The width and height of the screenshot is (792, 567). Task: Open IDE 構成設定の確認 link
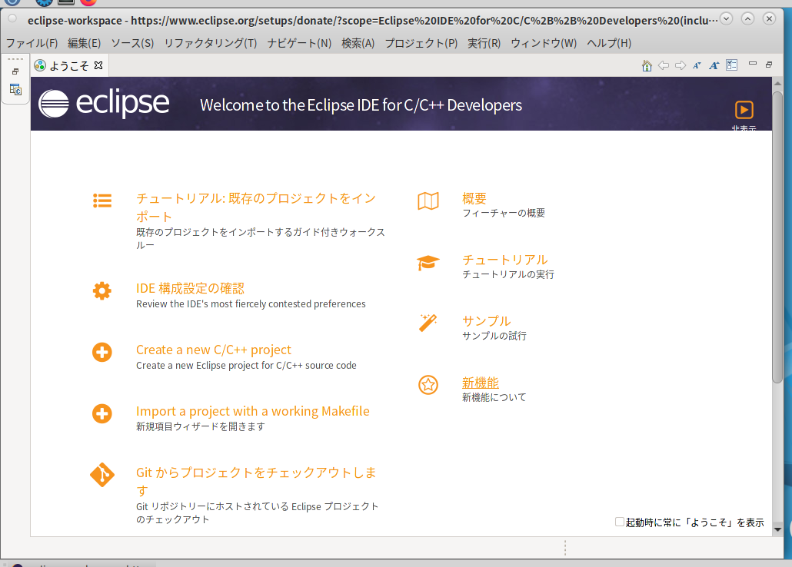191,288
